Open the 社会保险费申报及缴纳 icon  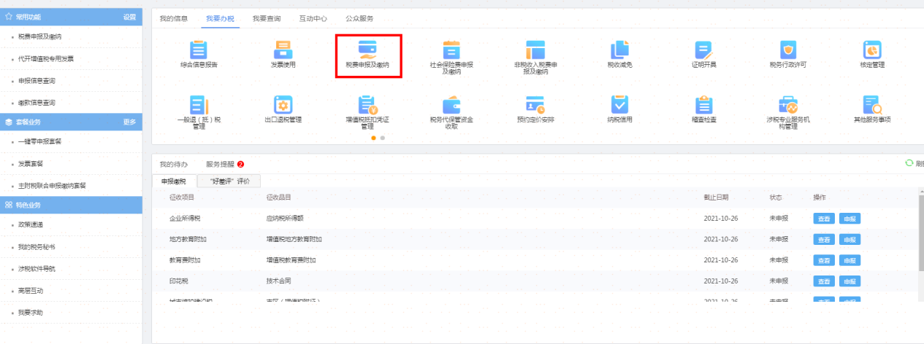[451, 50]
